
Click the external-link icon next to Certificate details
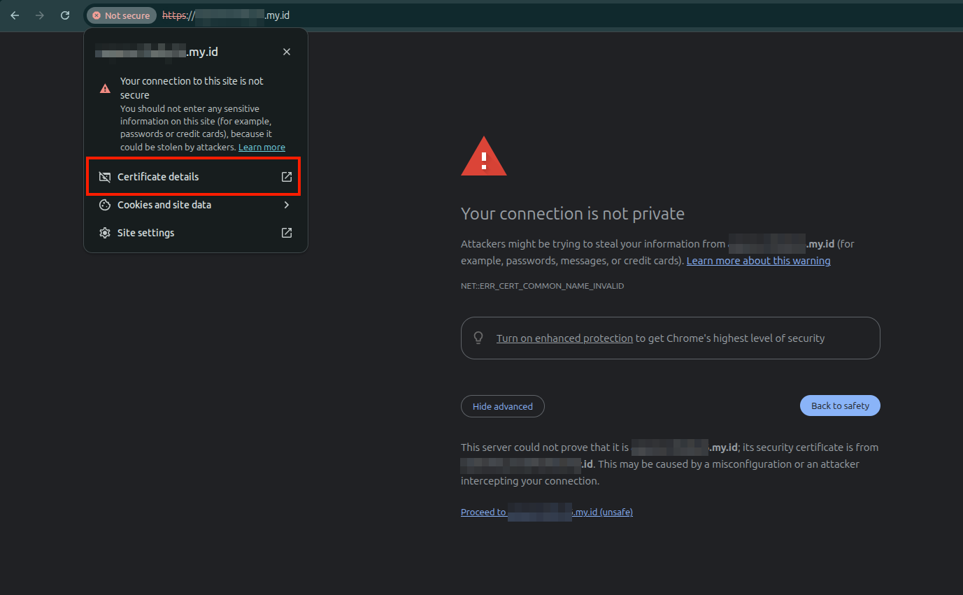click(x=287, y=177)
